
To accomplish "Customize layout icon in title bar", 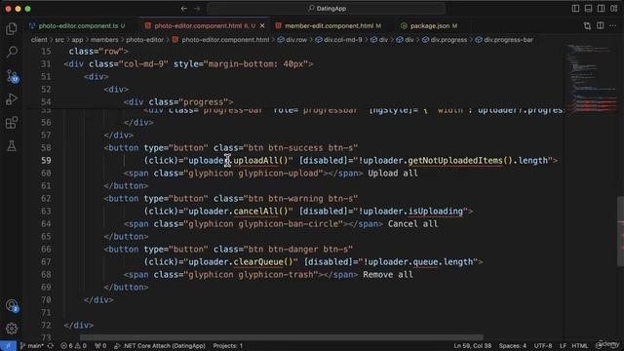I will 613,9.
